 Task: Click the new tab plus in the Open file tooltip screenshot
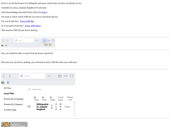click(6, 45)
